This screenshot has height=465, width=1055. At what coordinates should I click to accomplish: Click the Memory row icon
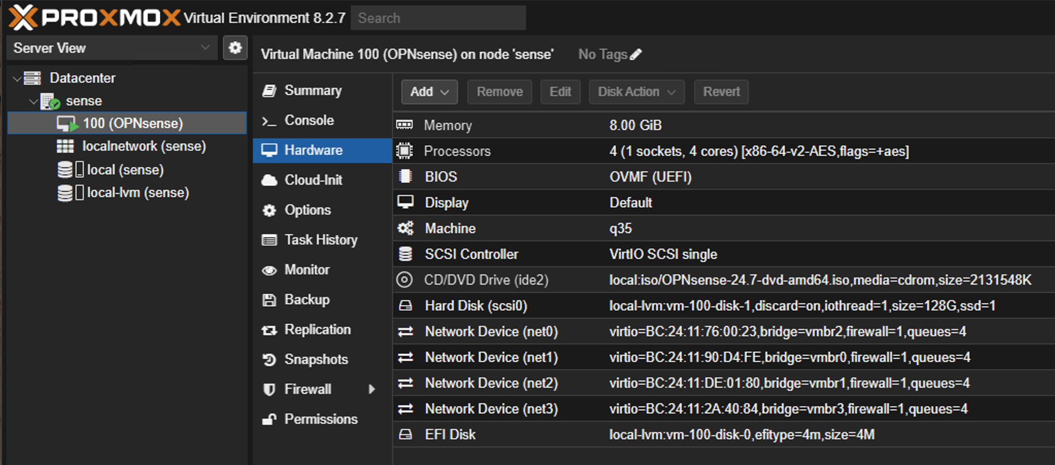pyautogui.click(x=405, y=125)
